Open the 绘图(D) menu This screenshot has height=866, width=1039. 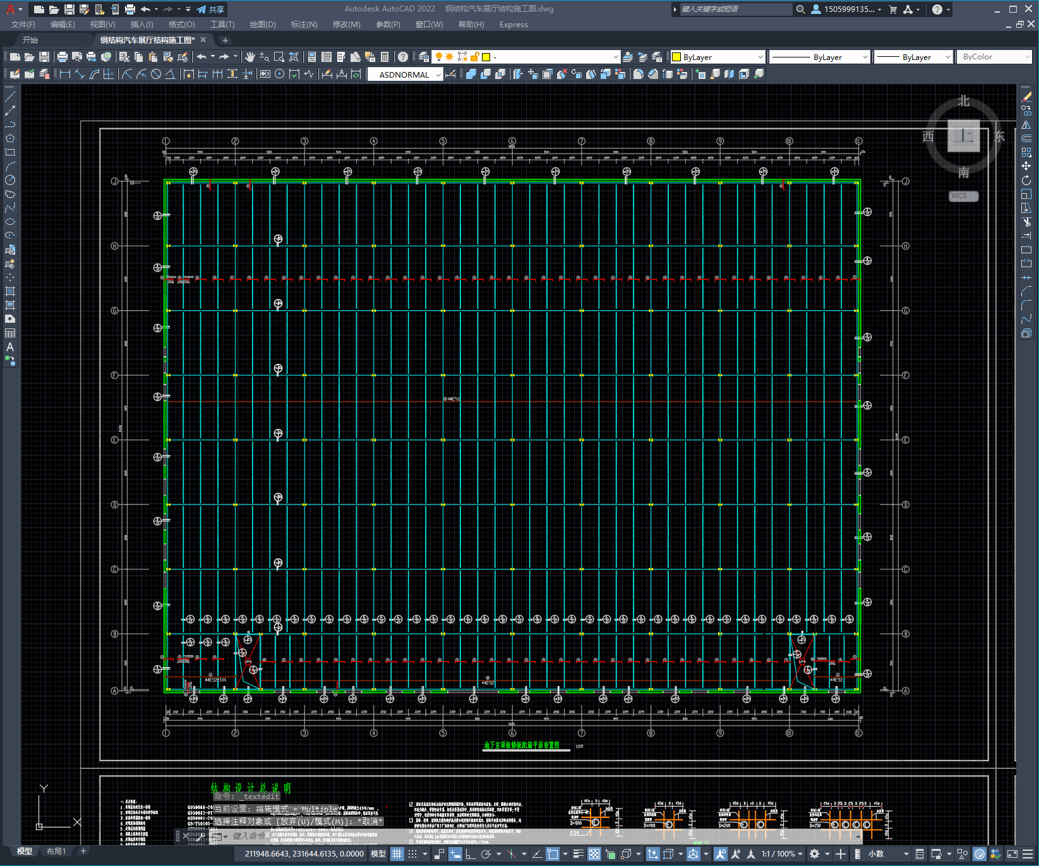(x=263, y=25)
